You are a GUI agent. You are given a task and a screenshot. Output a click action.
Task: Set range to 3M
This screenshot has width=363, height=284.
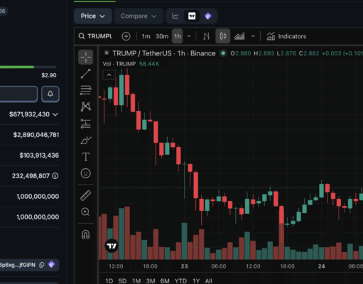pos(151,281)
